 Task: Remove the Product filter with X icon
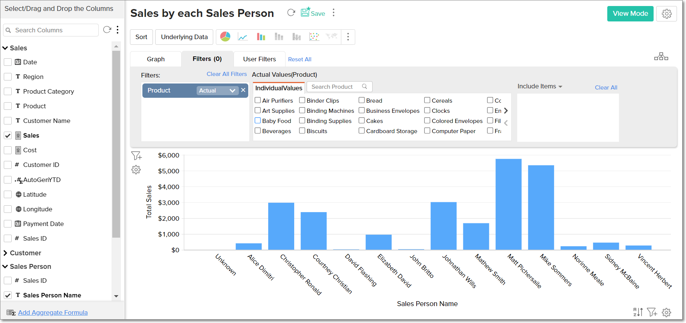pyautogui.click(x=243, y=90)
